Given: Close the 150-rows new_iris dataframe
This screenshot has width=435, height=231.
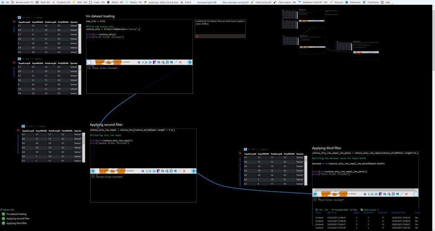Looking at the screenshot, I should [x=14, y=22].
